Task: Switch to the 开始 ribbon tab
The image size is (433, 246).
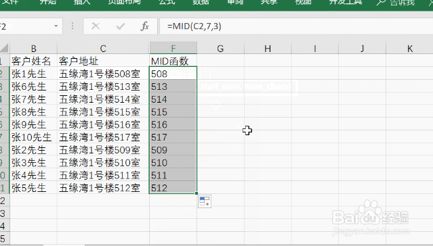Action: pyautogui.click(x=48, y=2)
